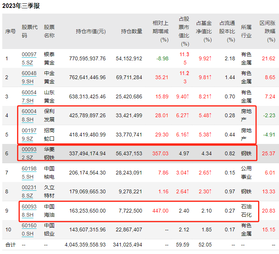This screenshot has width=279, height=254.
Task: Select total quantity 341,025,494
Action: (127, 245)
